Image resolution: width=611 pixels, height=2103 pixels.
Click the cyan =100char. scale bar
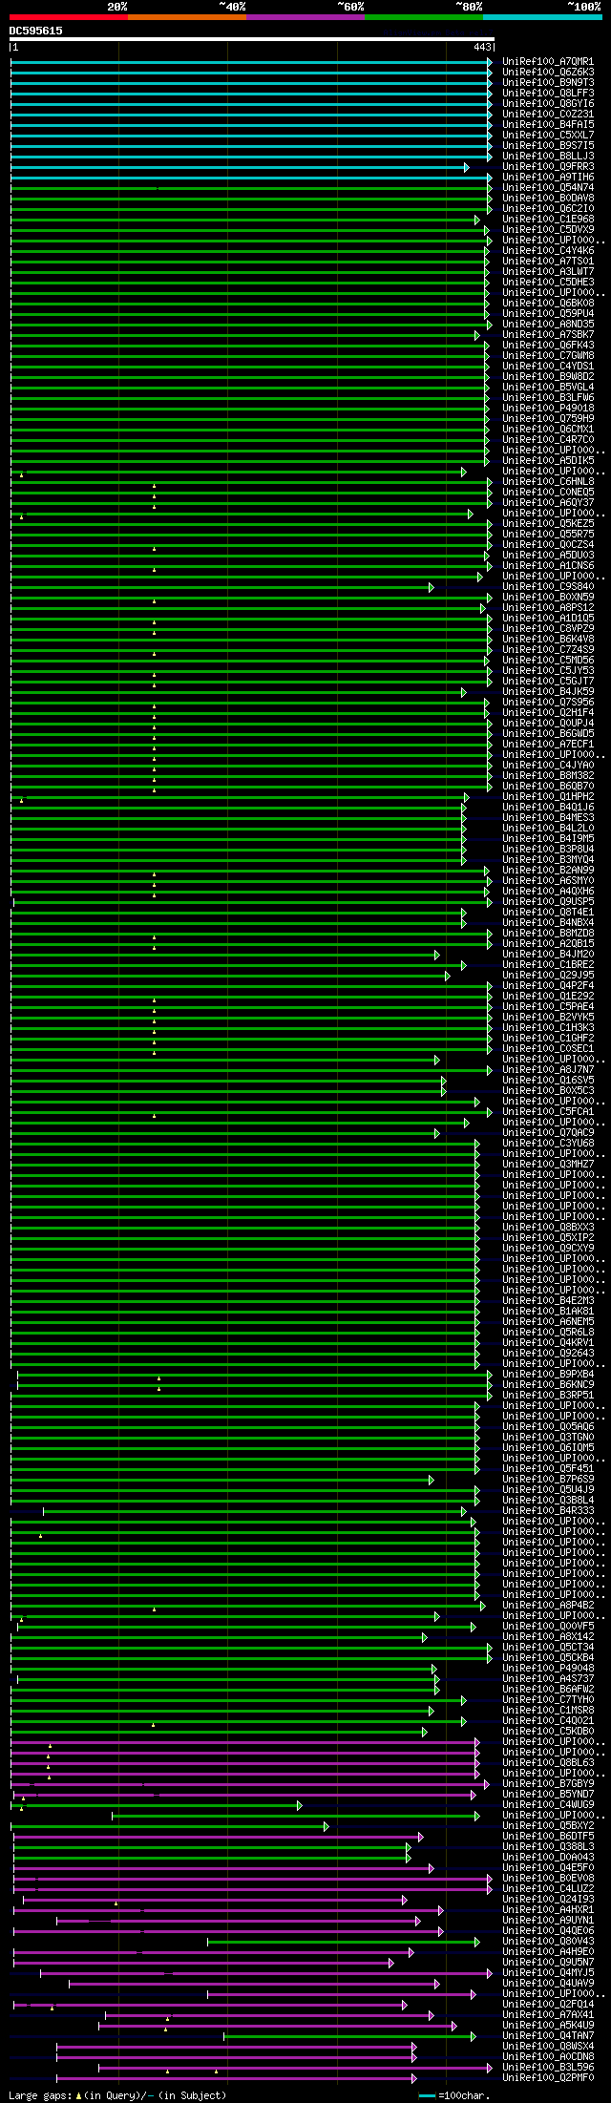click(x=427, y=2096)
